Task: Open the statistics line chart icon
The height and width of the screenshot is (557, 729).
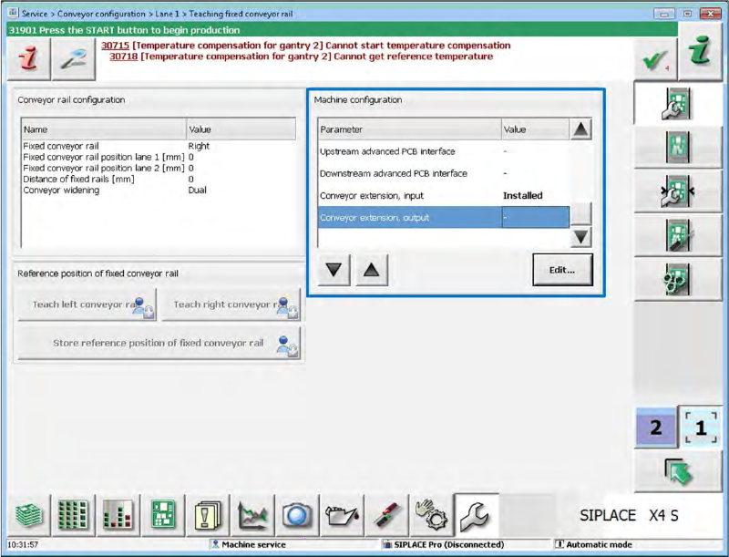Action: (252, 515)
